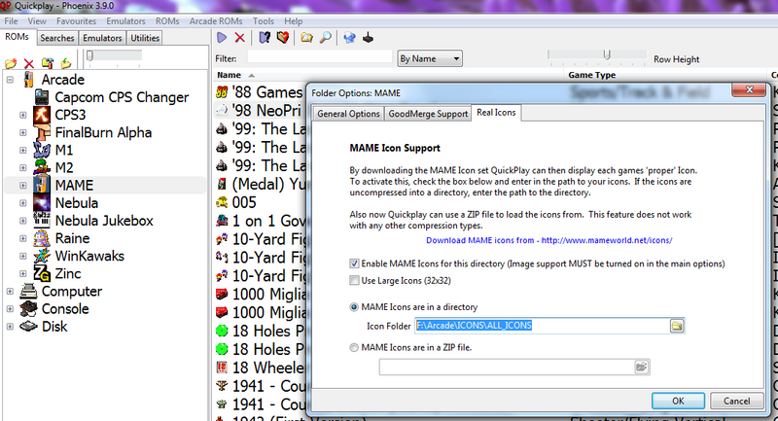Image resolution: width=778 pixels, height=421 pixels.
Task: Click the new folder icon in ROMs panel
Action: click(x=11, y=63)
